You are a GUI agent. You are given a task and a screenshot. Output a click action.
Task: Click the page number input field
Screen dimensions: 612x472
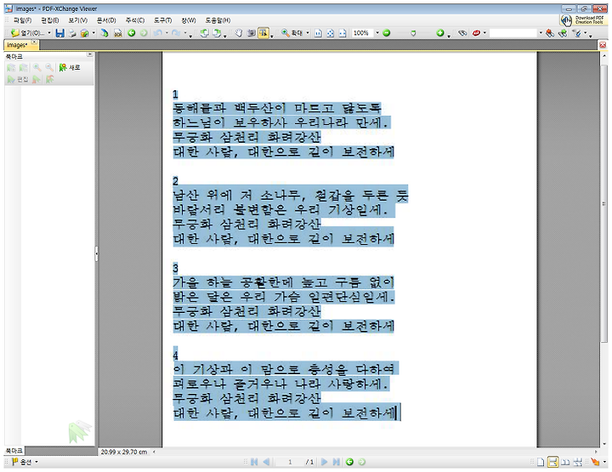tap(290, 463)
